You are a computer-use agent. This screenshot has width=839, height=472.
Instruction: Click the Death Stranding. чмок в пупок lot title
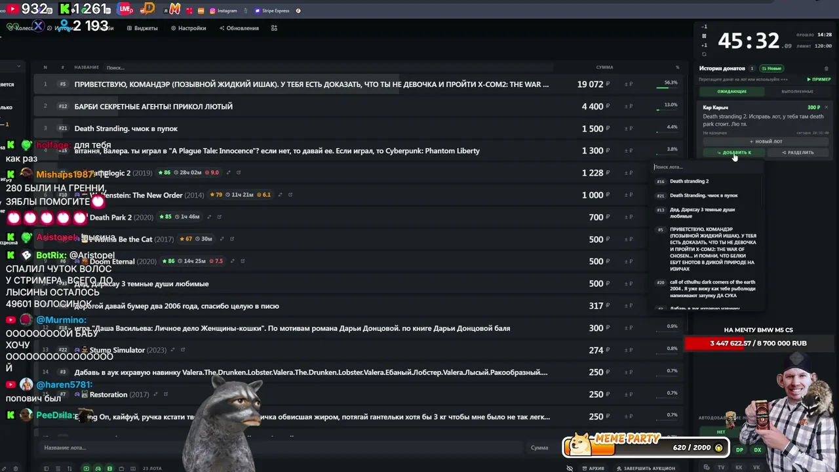coord(126,128)
